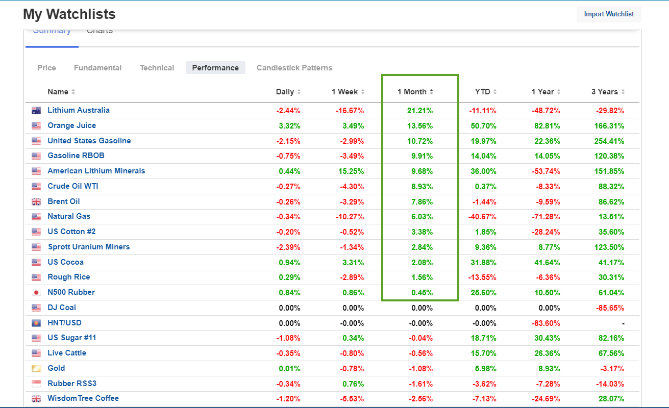
Task: Click the Lithium Australia flag icon
Action: tap(36, 110)
